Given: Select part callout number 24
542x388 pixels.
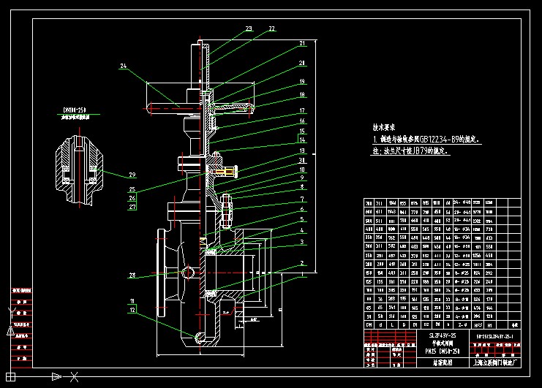Looking at the screenshot, I should click(x=123, y=66).
